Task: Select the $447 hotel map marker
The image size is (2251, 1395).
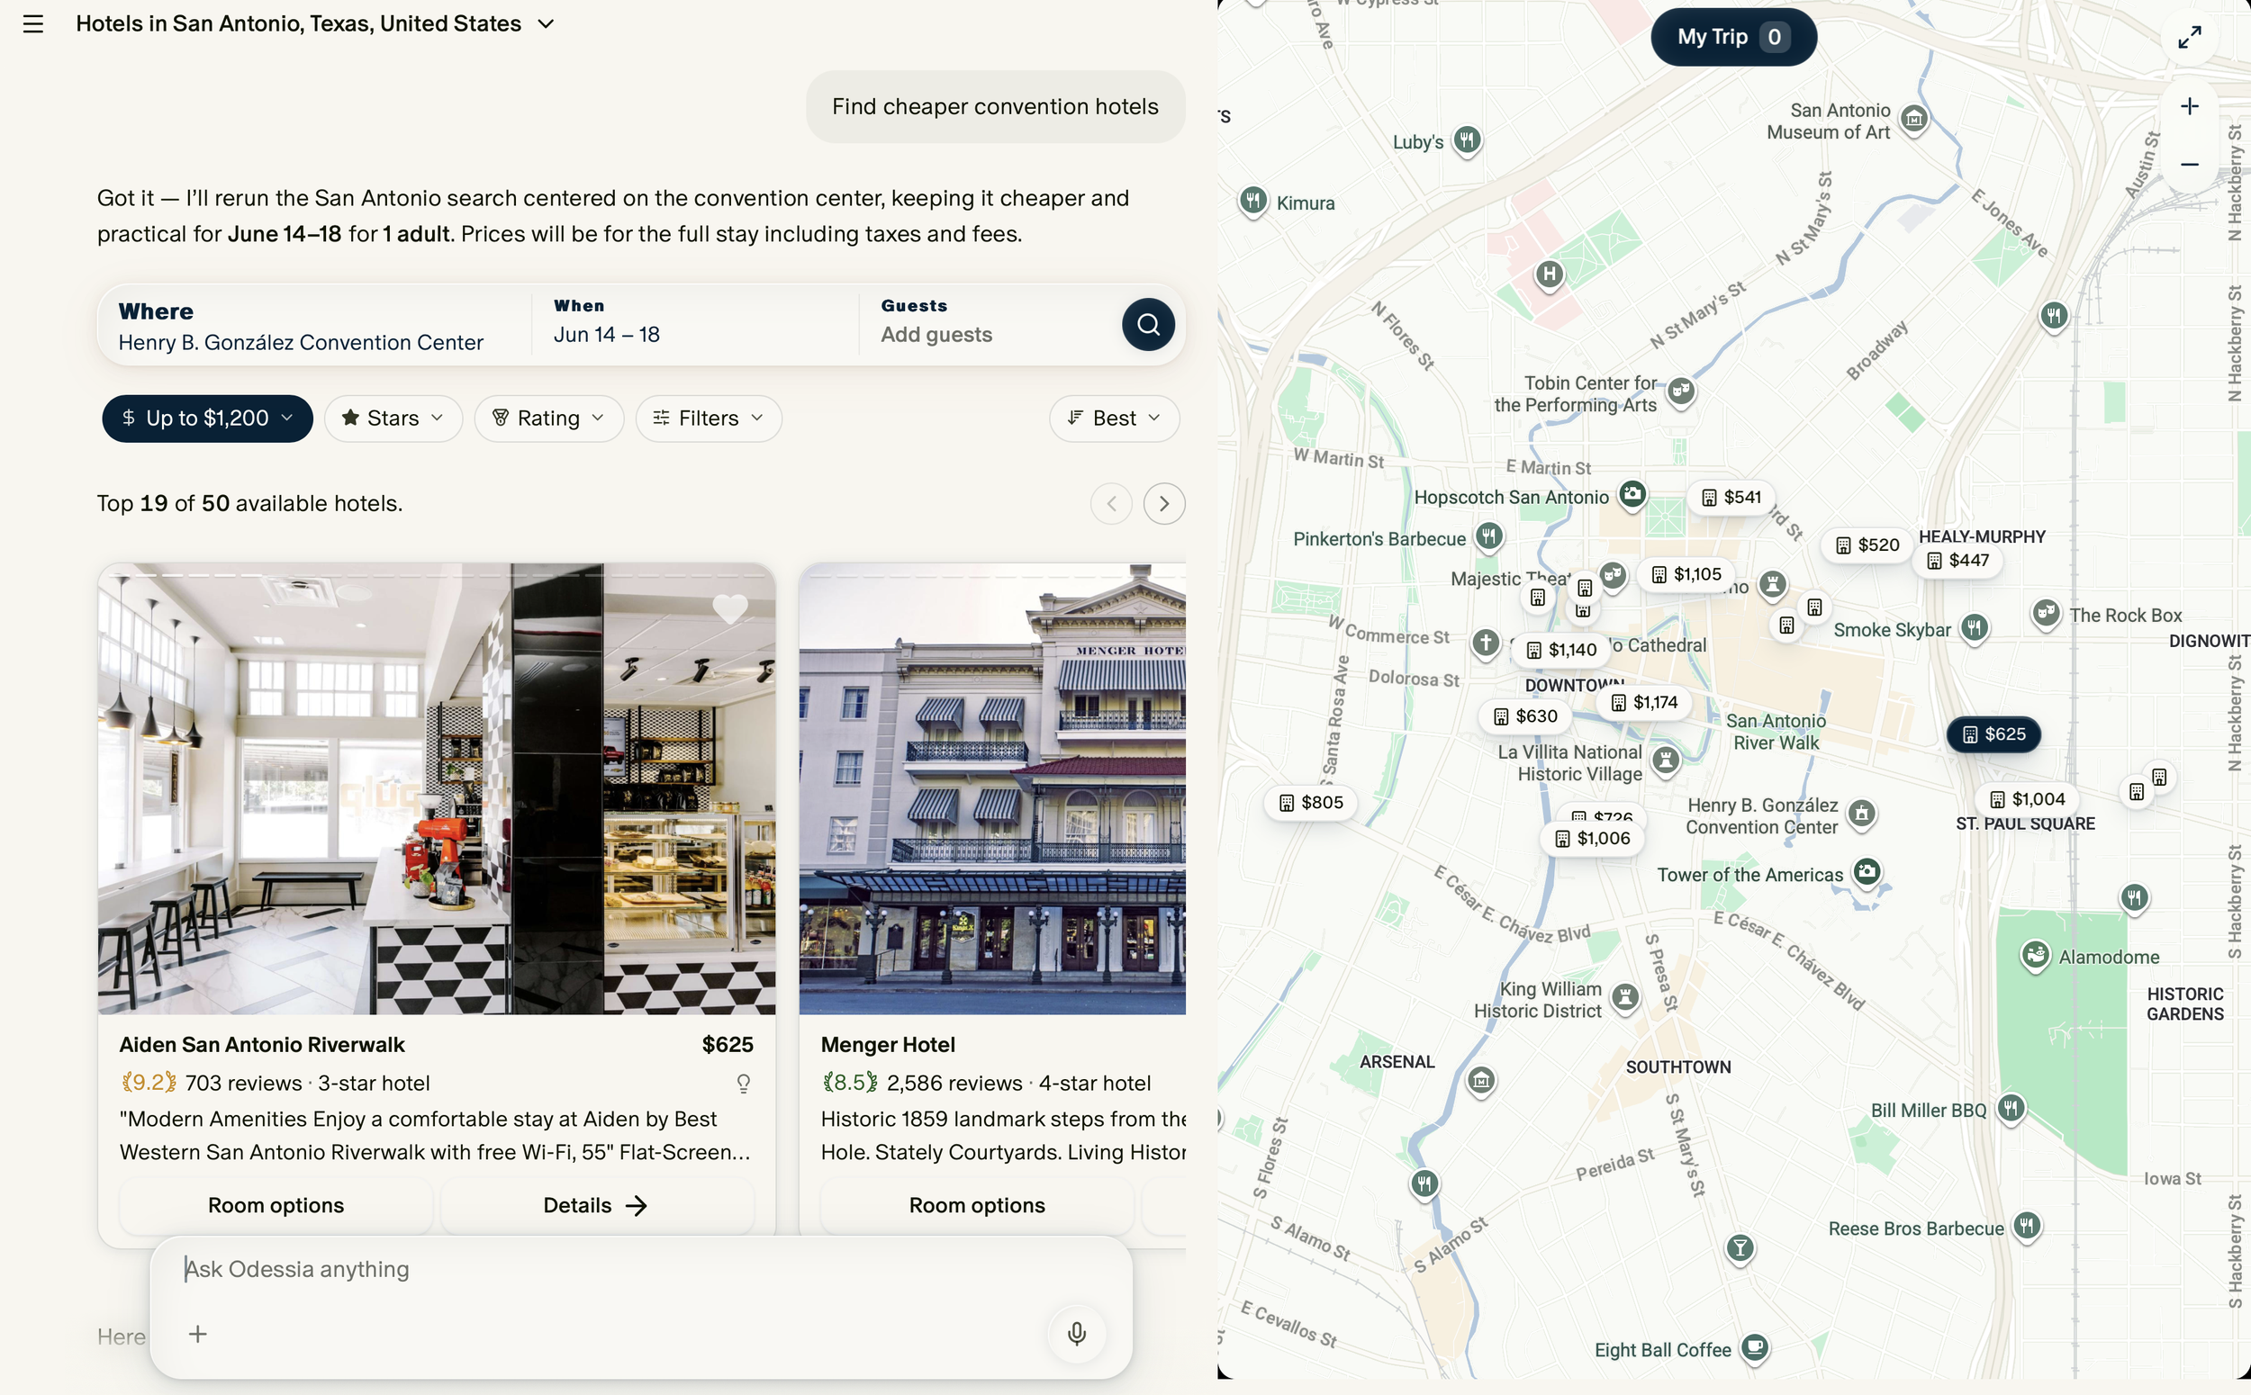Action: pyautogui.click(x=1957, y=561)
